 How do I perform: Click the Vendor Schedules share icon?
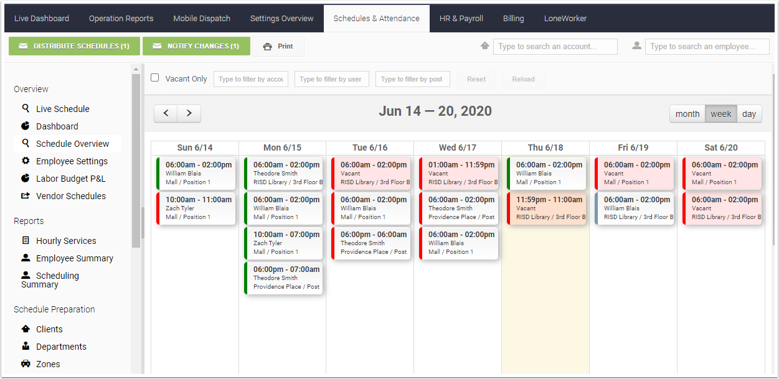pos(26,195)
